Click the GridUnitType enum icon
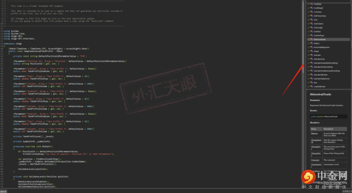The height and width of the screenshot is (193, 352). pyautogui.click(x=311, y=35)
